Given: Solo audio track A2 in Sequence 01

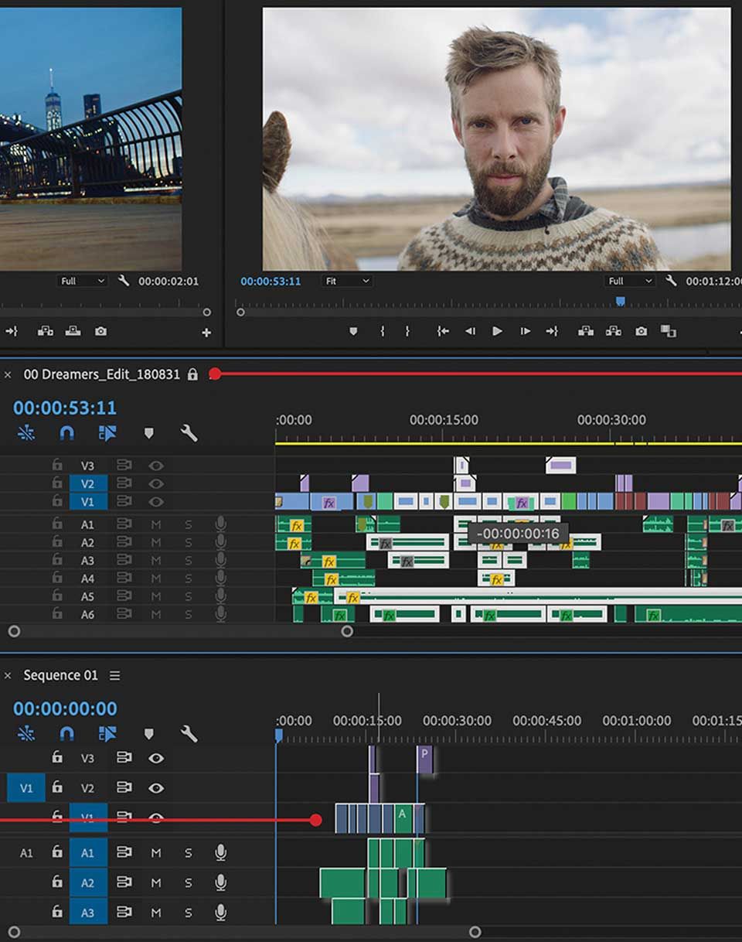Looking at the screenshot, I should (188, 882).
